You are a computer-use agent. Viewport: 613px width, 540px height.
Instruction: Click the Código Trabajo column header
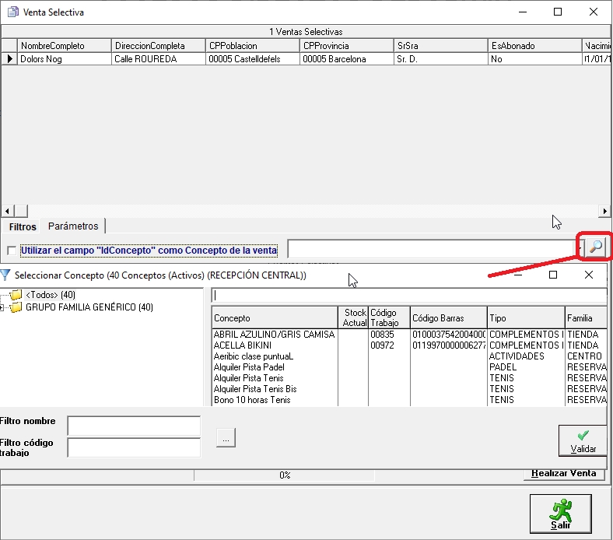[x=389, y=318]
